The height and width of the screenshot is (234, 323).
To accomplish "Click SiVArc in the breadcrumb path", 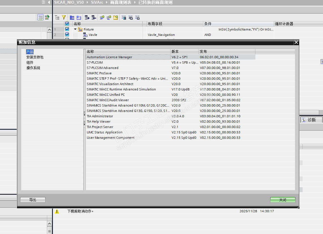I will click(x=97, y=2).
